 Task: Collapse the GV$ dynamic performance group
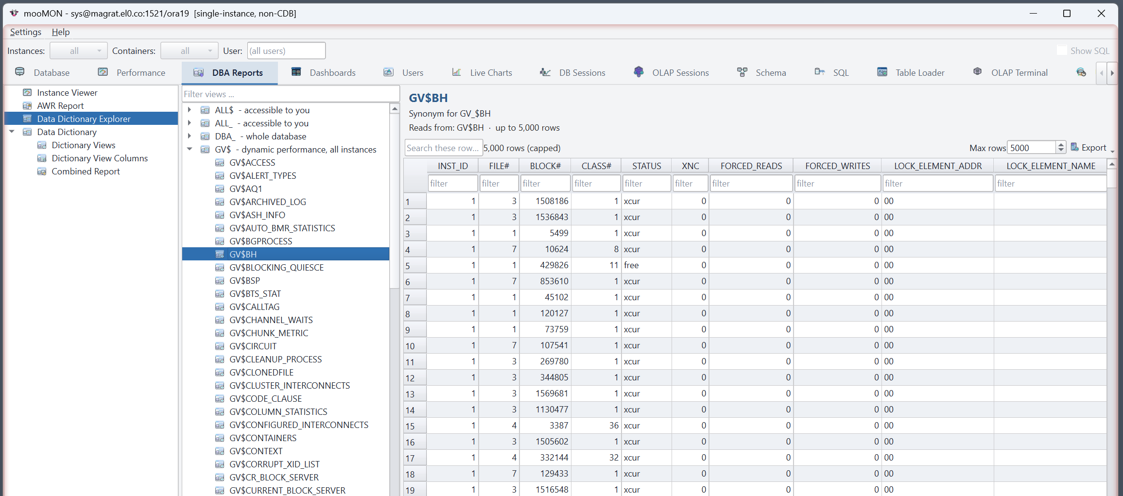[190, 149]
